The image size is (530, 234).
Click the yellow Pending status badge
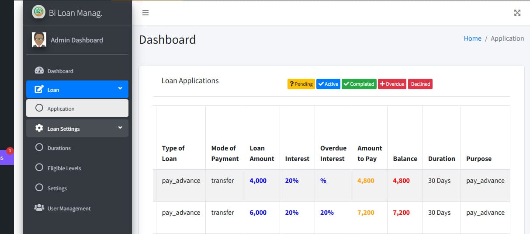point(301,84)
